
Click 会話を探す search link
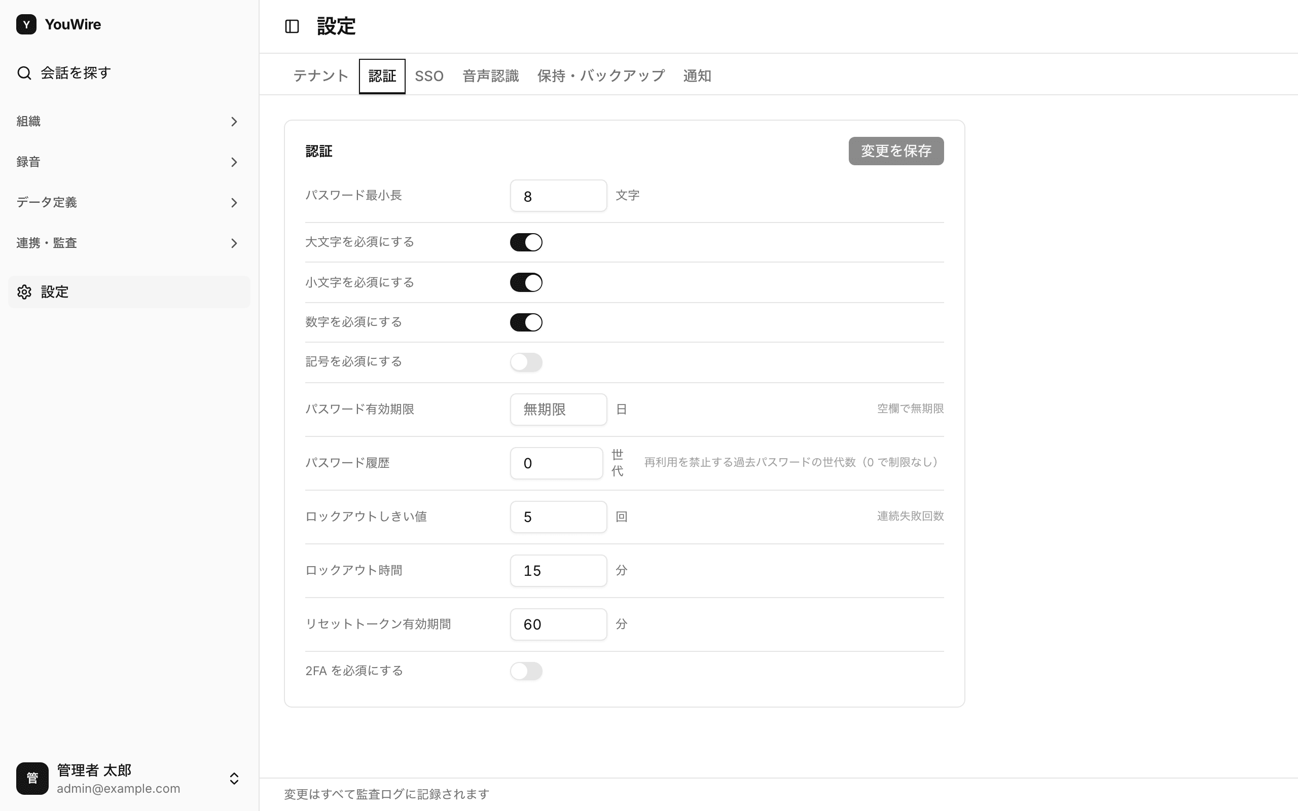[129, 73]
